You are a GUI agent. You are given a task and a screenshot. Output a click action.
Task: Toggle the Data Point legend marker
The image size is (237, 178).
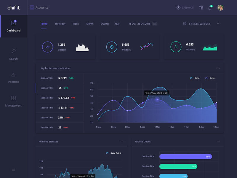tap(107, 153)
